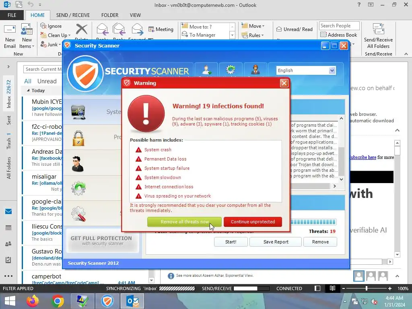Screen dimensions: 412x309
Task: Expand the Quick Steps gallery arrow
Action: 232,35
